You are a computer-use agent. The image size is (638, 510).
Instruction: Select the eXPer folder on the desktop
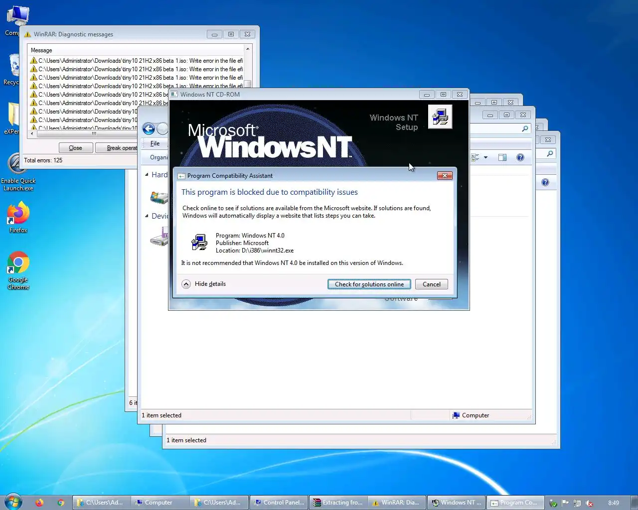pos(12,118)
